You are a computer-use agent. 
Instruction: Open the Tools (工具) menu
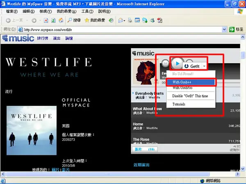click(x=87, y=11)
